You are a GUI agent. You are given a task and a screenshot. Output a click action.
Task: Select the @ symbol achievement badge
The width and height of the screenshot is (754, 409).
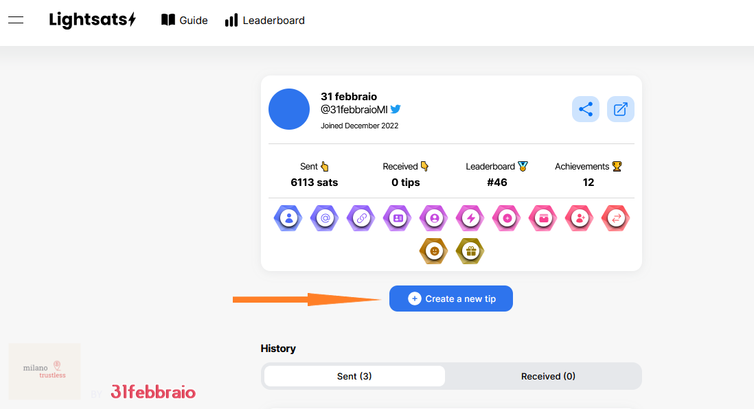pos(325,218)
